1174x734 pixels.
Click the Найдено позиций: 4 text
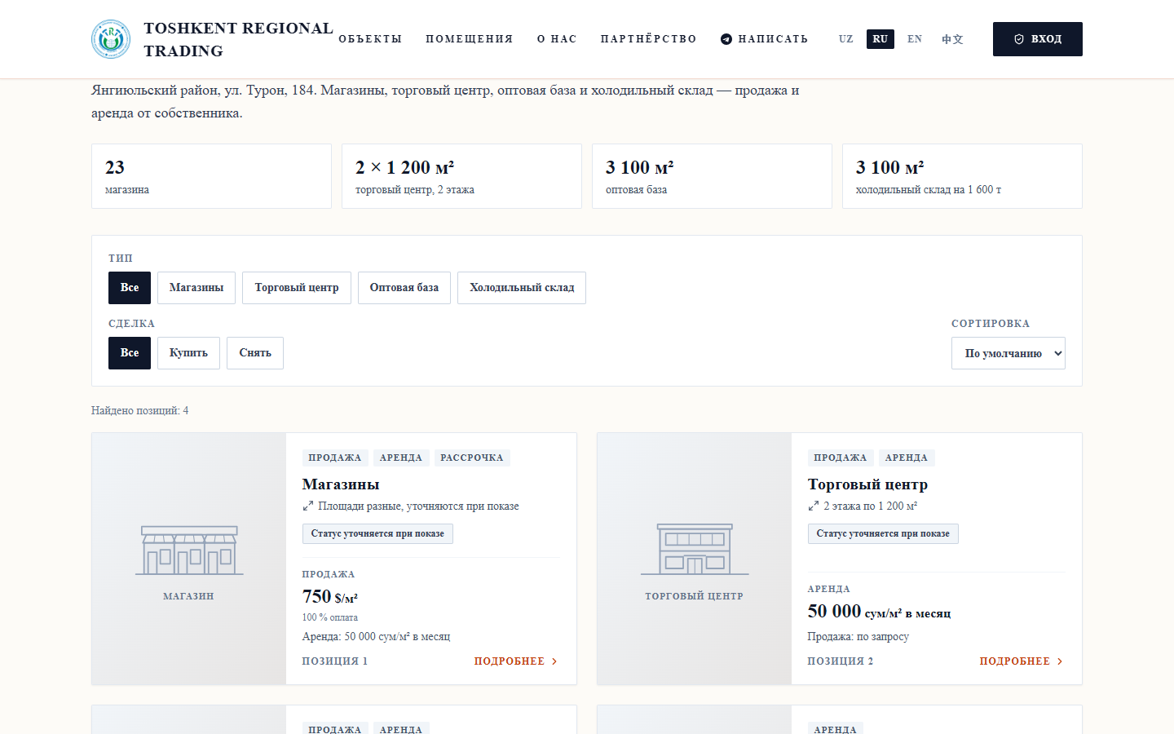139,411
